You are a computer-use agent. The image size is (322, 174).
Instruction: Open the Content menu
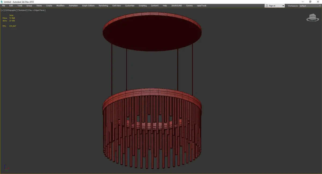point(155,6)
